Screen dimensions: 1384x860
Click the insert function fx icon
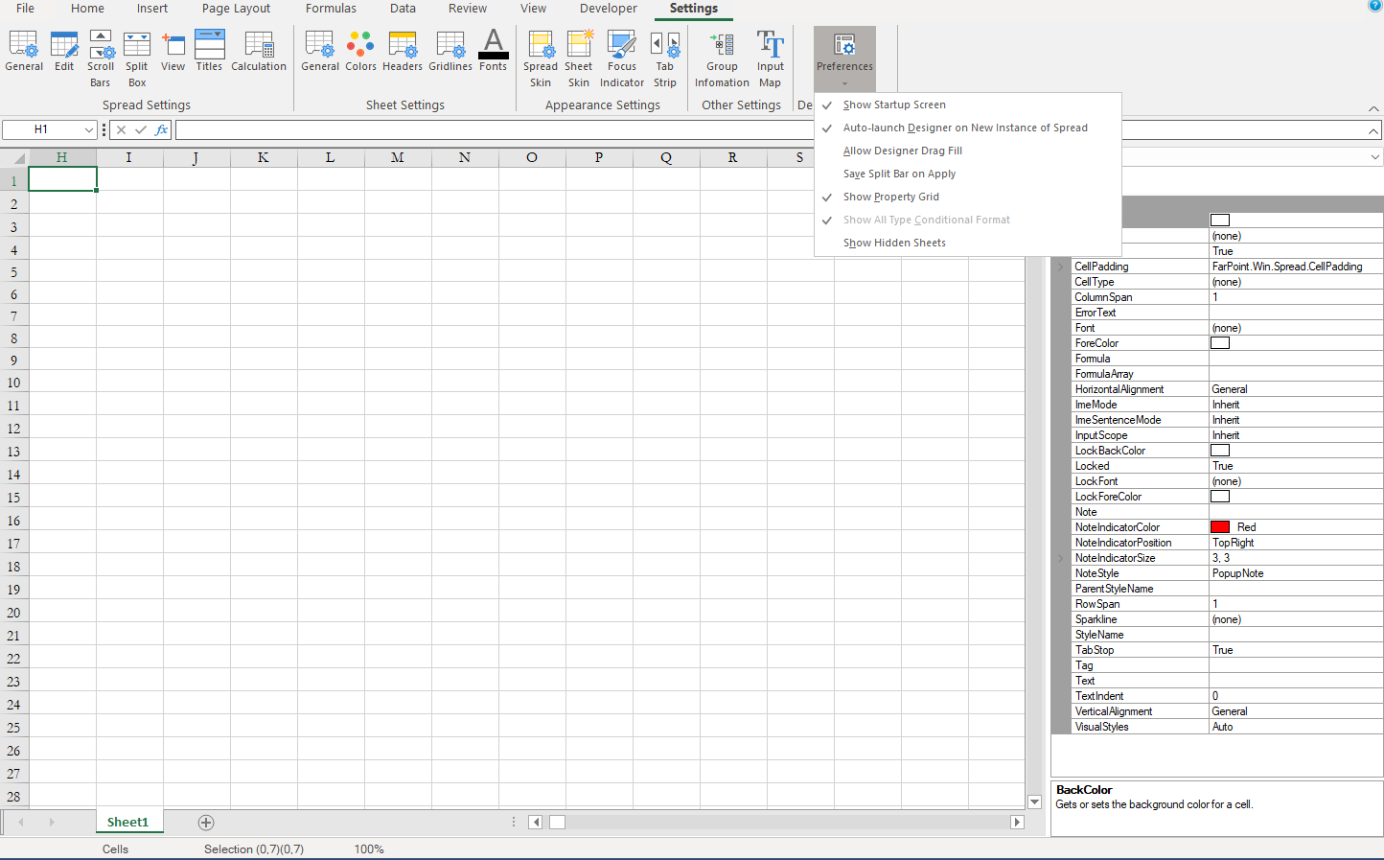tap(161, 129)
